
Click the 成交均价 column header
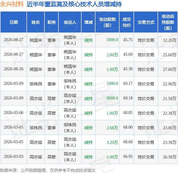click(127, 22)
